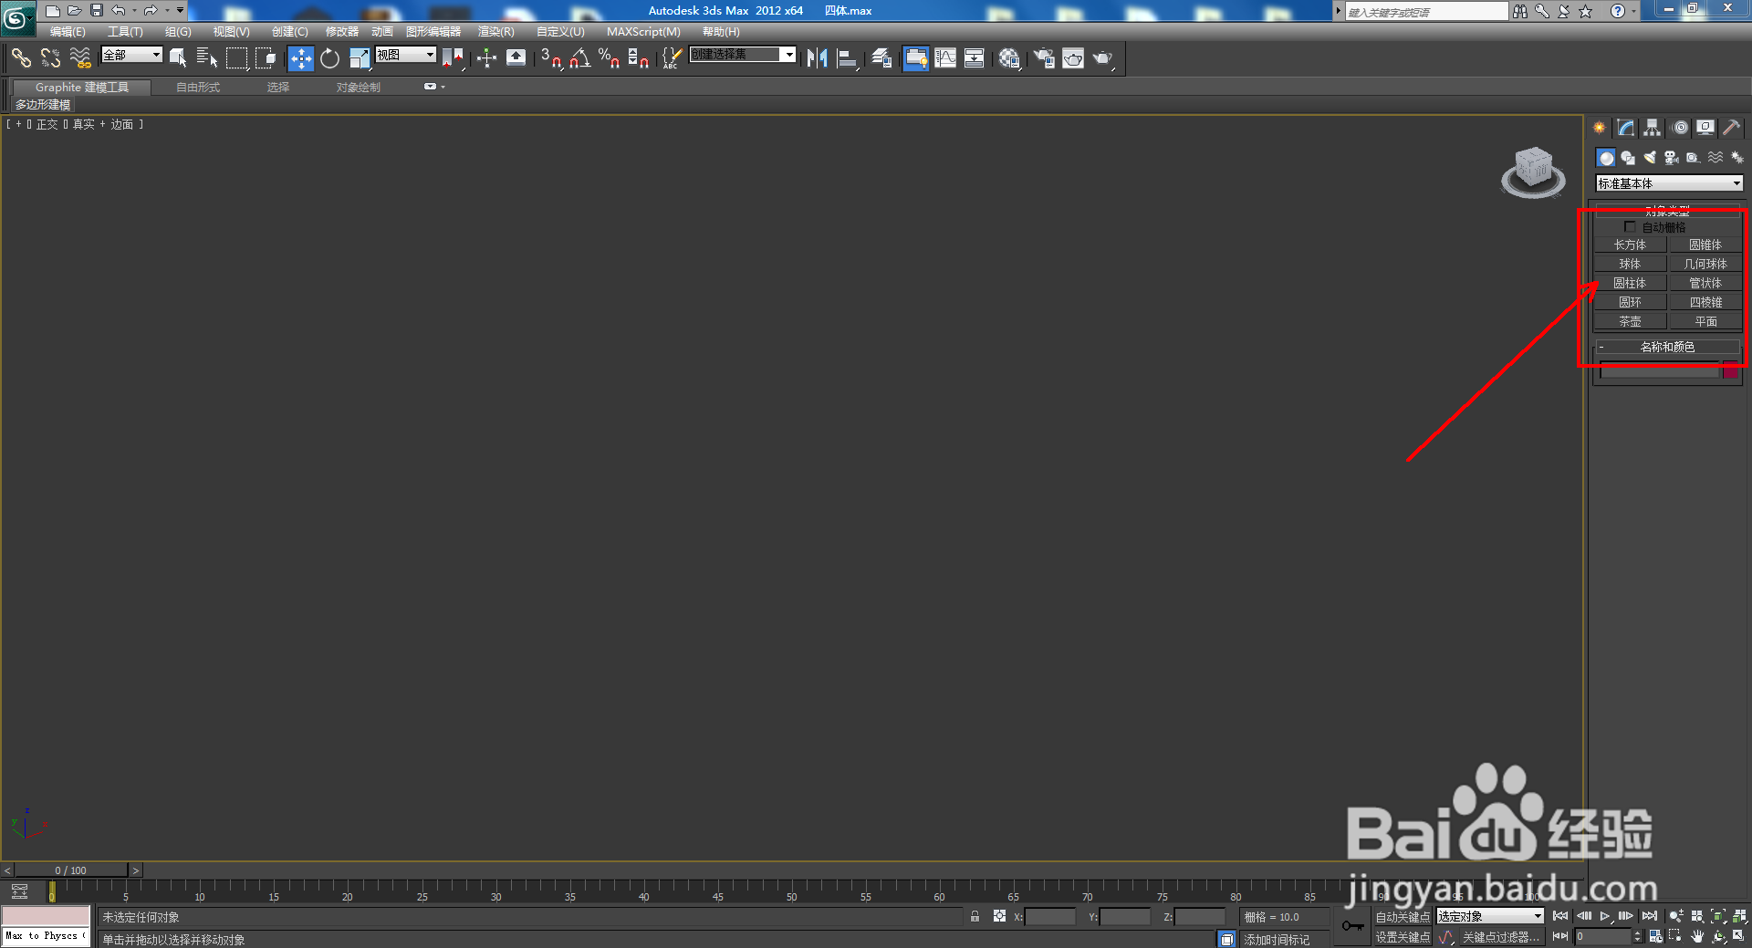Viewport: 1752px width, 948px height.
Task: Select the Link tool in main toolbar
Action: pos(21,58)
